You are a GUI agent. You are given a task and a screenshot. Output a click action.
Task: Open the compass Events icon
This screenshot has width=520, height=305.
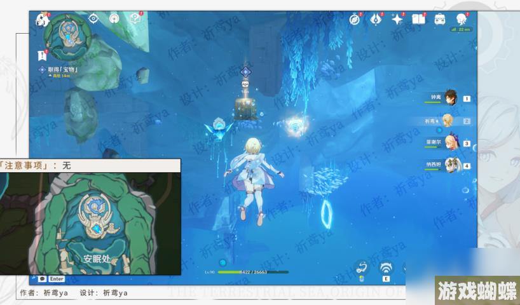click(355, 19)
